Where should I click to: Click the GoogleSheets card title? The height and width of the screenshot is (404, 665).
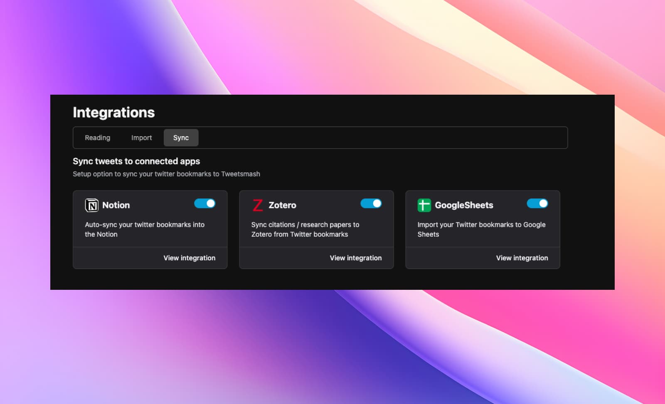coord(464,205)
